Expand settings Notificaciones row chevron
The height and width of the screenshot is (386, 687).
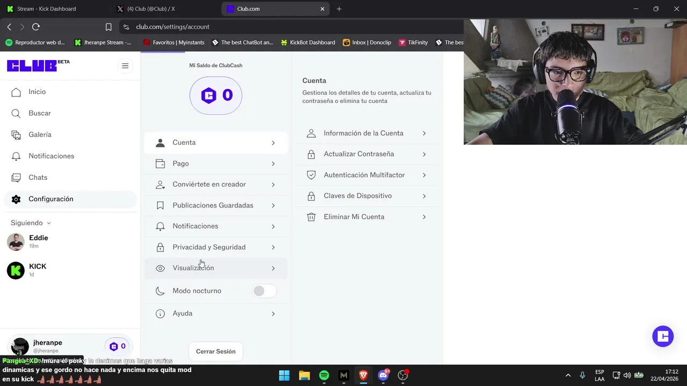[x=273, y=226]
